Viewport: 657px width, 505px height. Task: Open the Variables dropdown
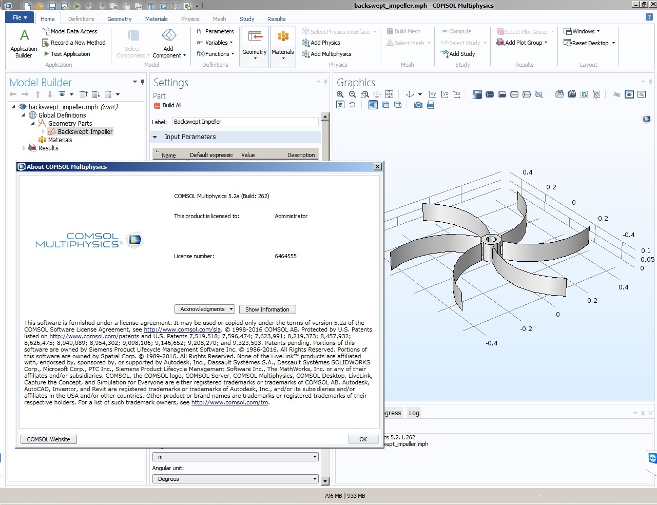pyautogui.click(x=215, y=43)
